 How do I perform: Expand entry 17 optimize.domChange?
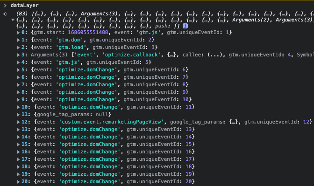[x=18, y=159]
